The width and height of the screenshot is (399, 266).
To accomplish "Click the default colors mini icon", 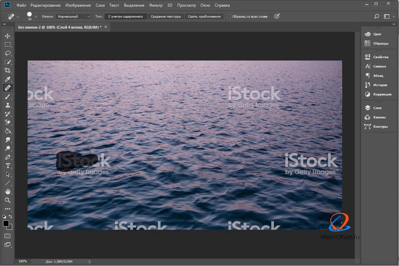I will (x=4, y=216).
